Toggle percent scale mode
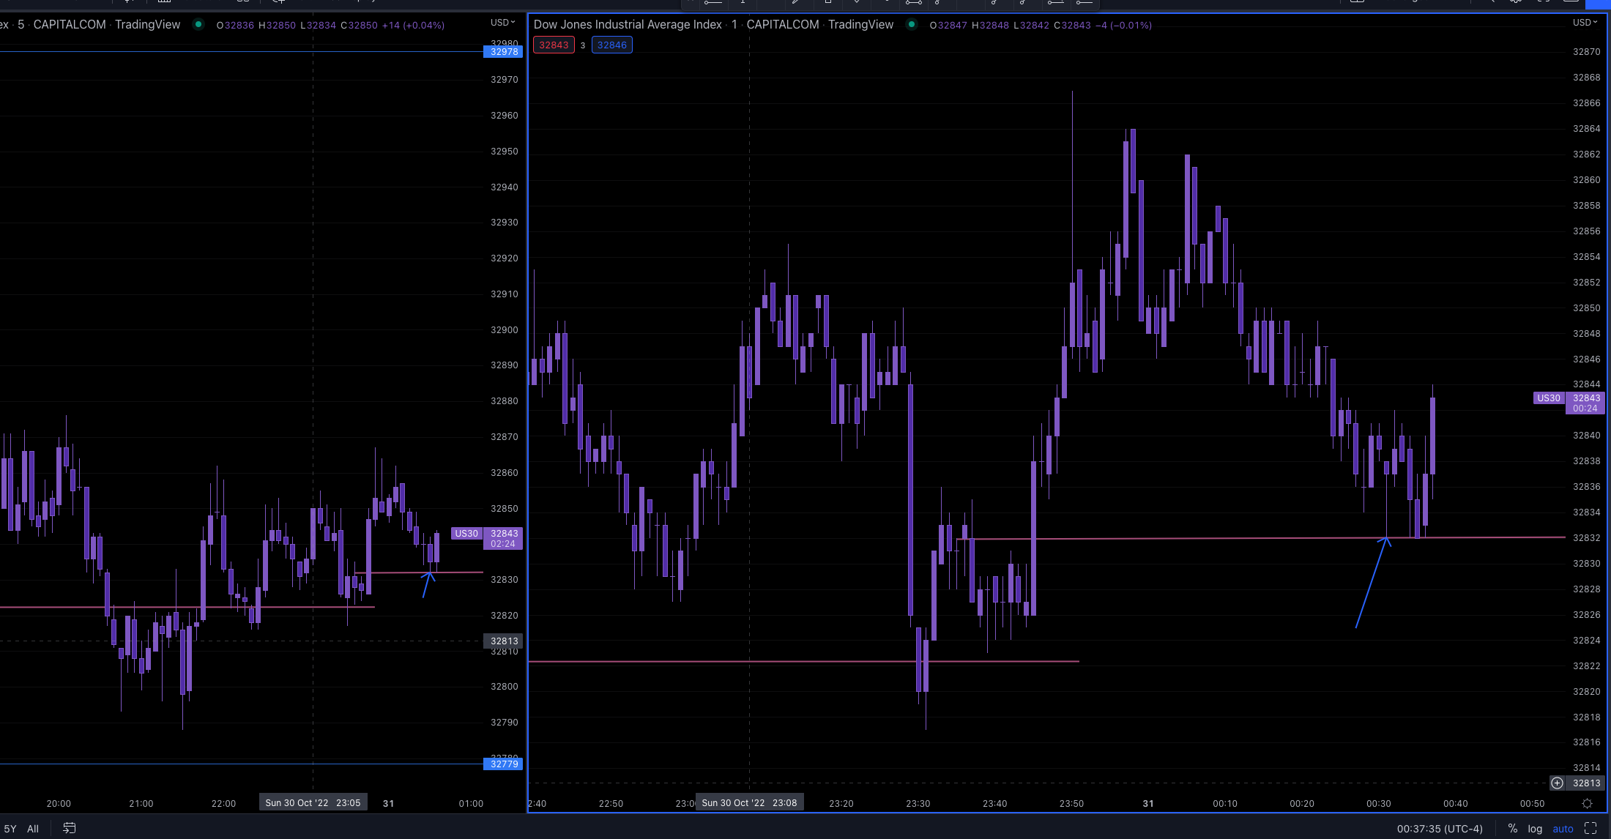 [1512, 828]
